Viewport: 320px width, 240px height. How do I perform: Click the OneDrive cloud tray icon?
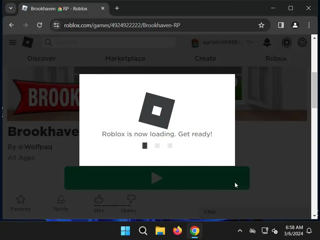click(x=252, y=231)
